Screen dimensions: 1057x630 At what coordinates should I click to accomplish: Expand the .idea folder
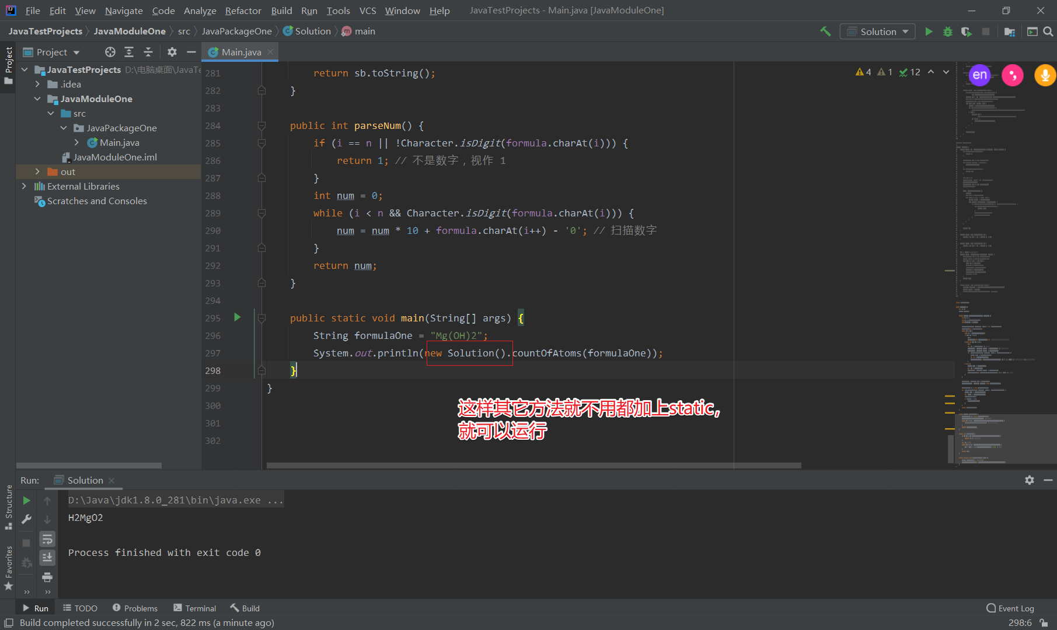(37, 84)
